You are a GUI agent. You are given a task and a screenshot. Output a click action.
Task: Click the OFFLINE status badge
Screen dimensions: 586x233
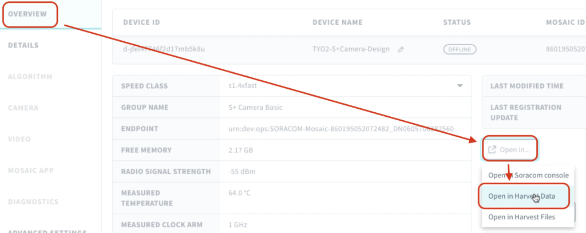(460, 49)
